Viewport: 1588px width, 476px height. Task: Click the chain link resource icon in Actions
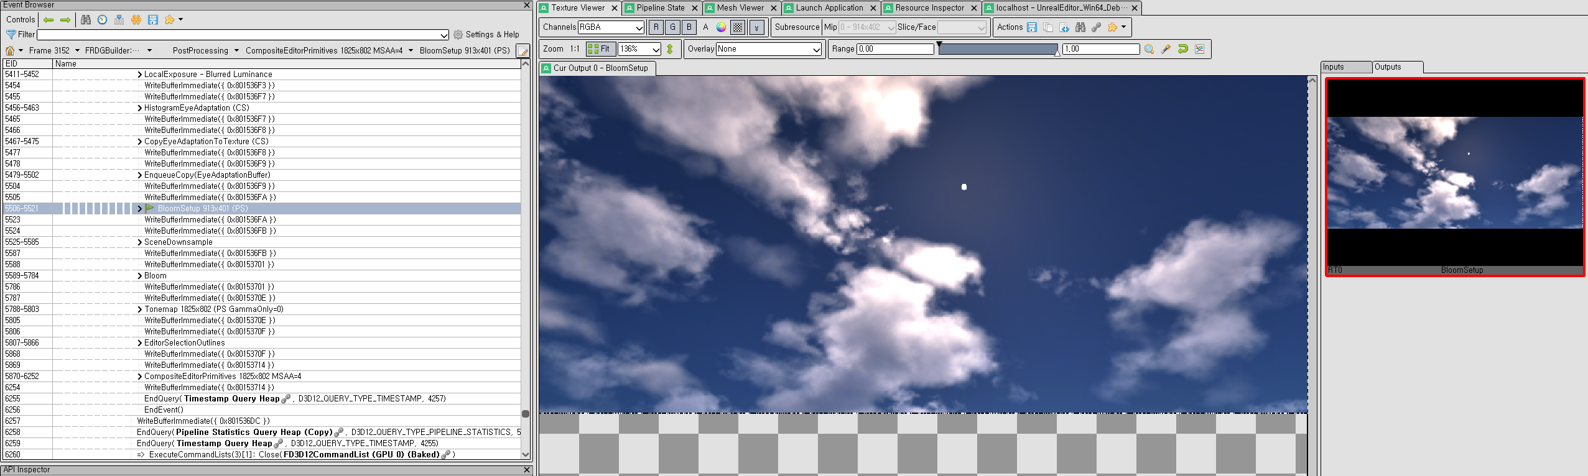1097,27
